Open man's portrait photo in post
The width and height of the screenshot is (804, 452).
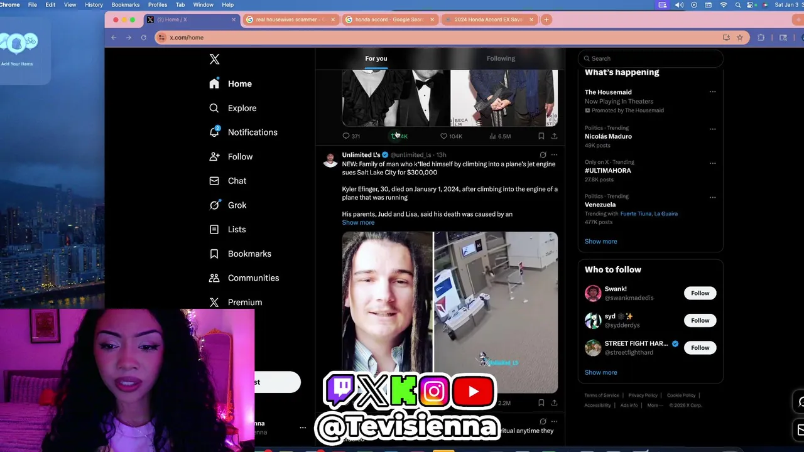387,313
